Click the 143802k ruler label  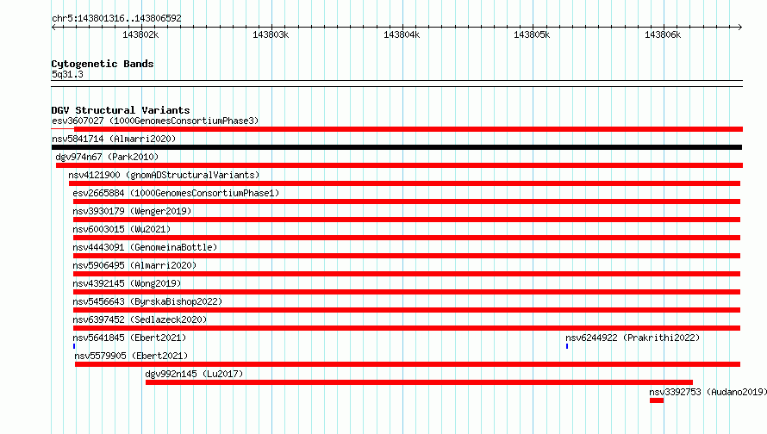140,34
